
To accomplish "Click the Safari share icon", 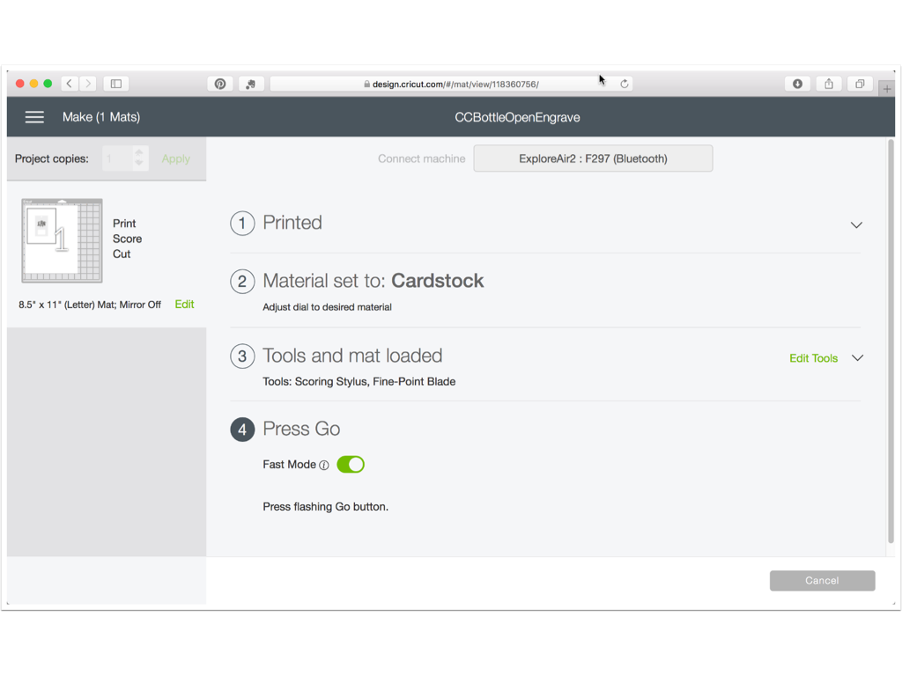I will [829, 84].
